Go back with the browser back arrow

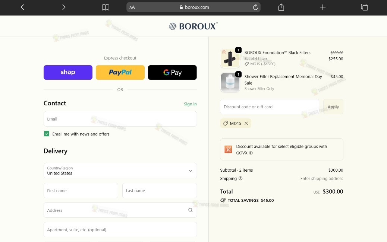(22, 7)
